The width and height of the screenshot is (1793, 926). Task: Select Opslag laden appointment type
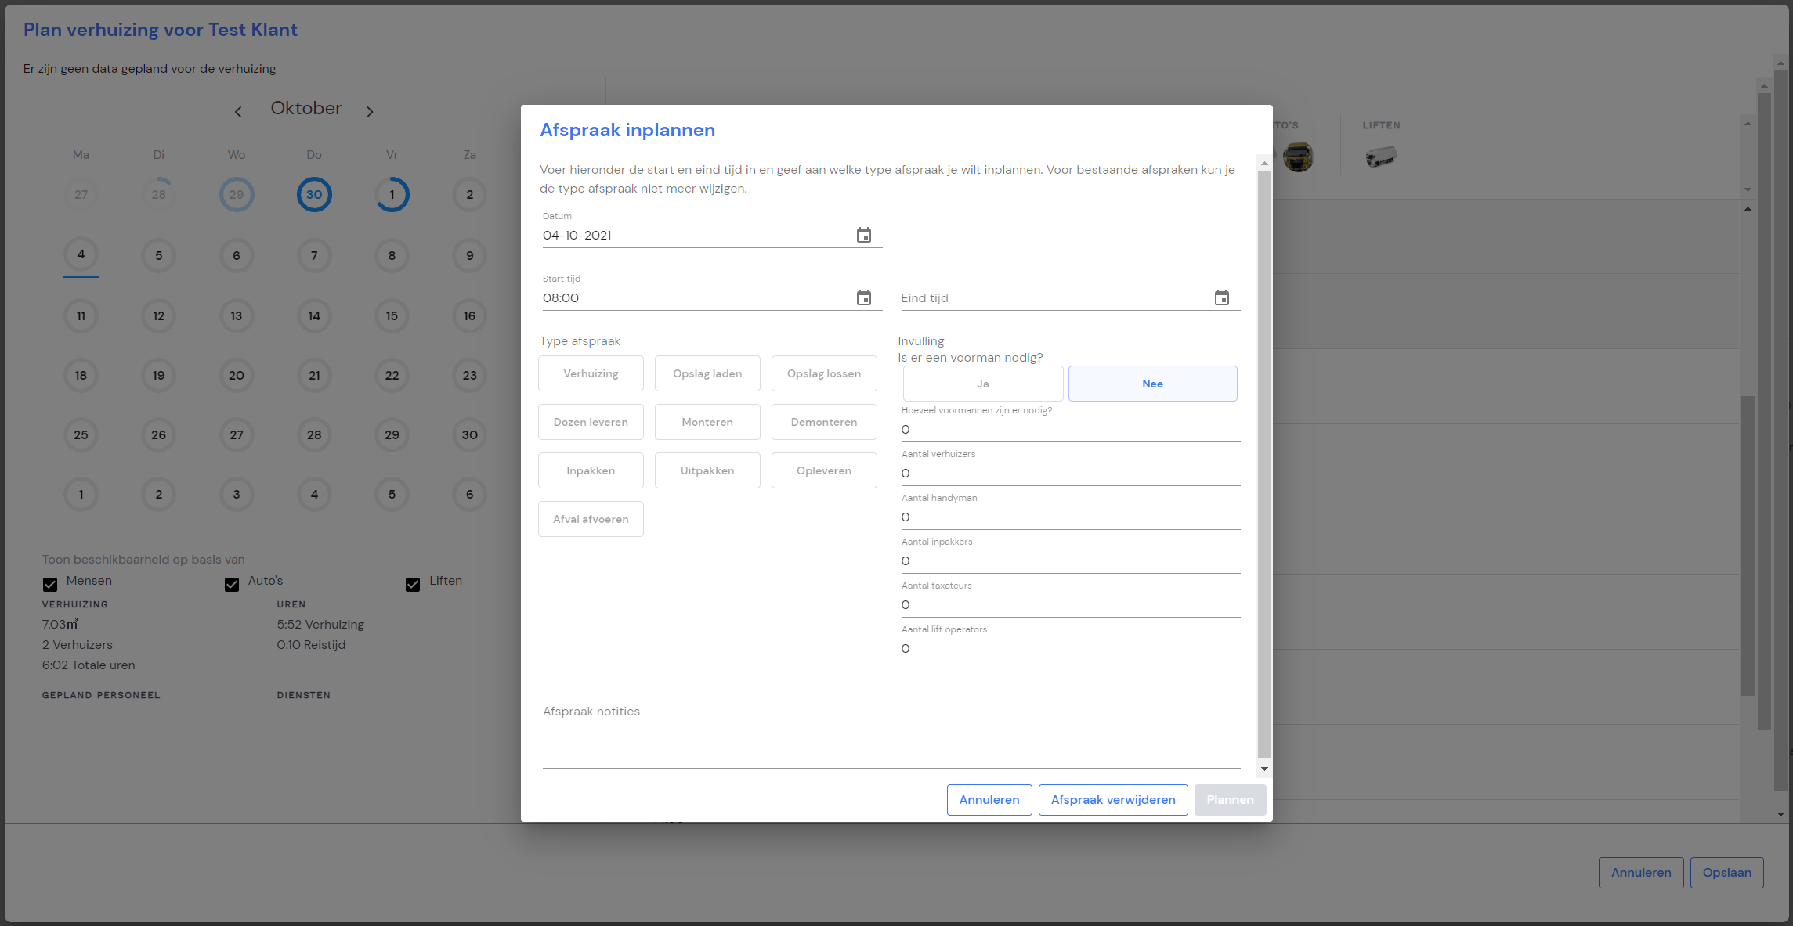tap(707, 373)
